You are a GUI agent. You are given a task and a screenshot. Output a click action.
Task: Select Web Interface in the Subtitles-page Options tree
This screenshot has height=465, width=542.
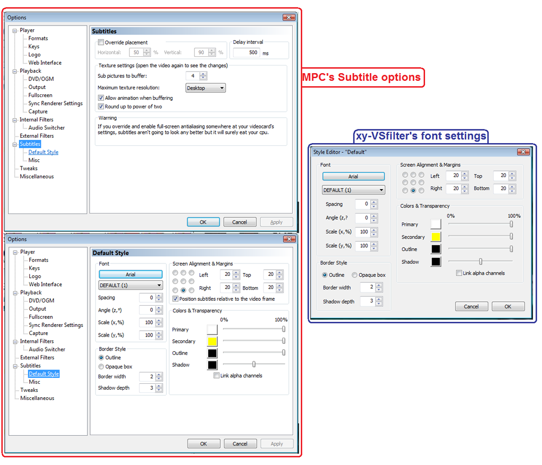pyautogui.click(x=45, y=62)
